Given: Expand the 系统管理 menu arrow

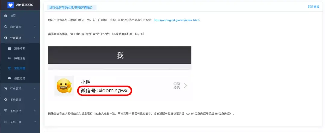Looking at the screenshot, I should click(x=35, y=100).
